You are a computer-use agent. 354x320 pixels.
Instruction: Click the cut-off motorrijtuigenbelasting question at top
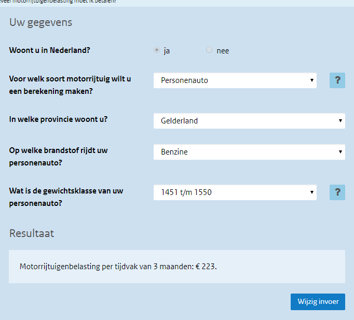tap(57, 2)
